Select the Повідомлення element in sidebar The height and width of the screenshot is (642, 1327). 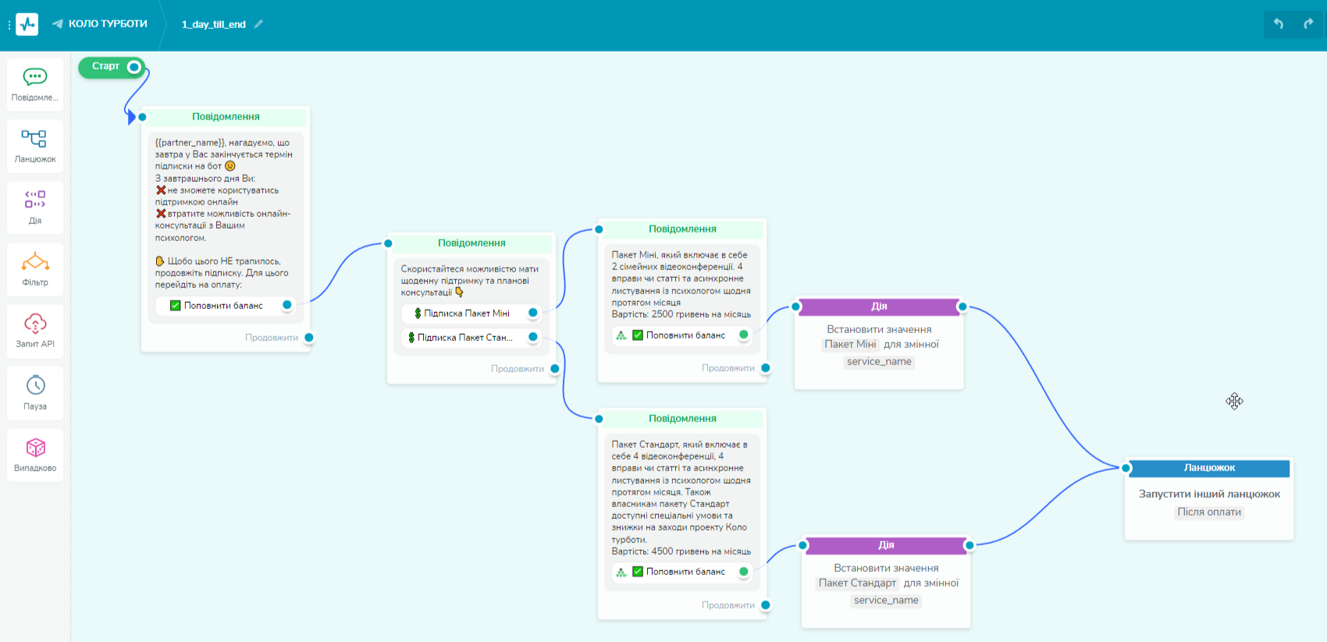(35, 84)
